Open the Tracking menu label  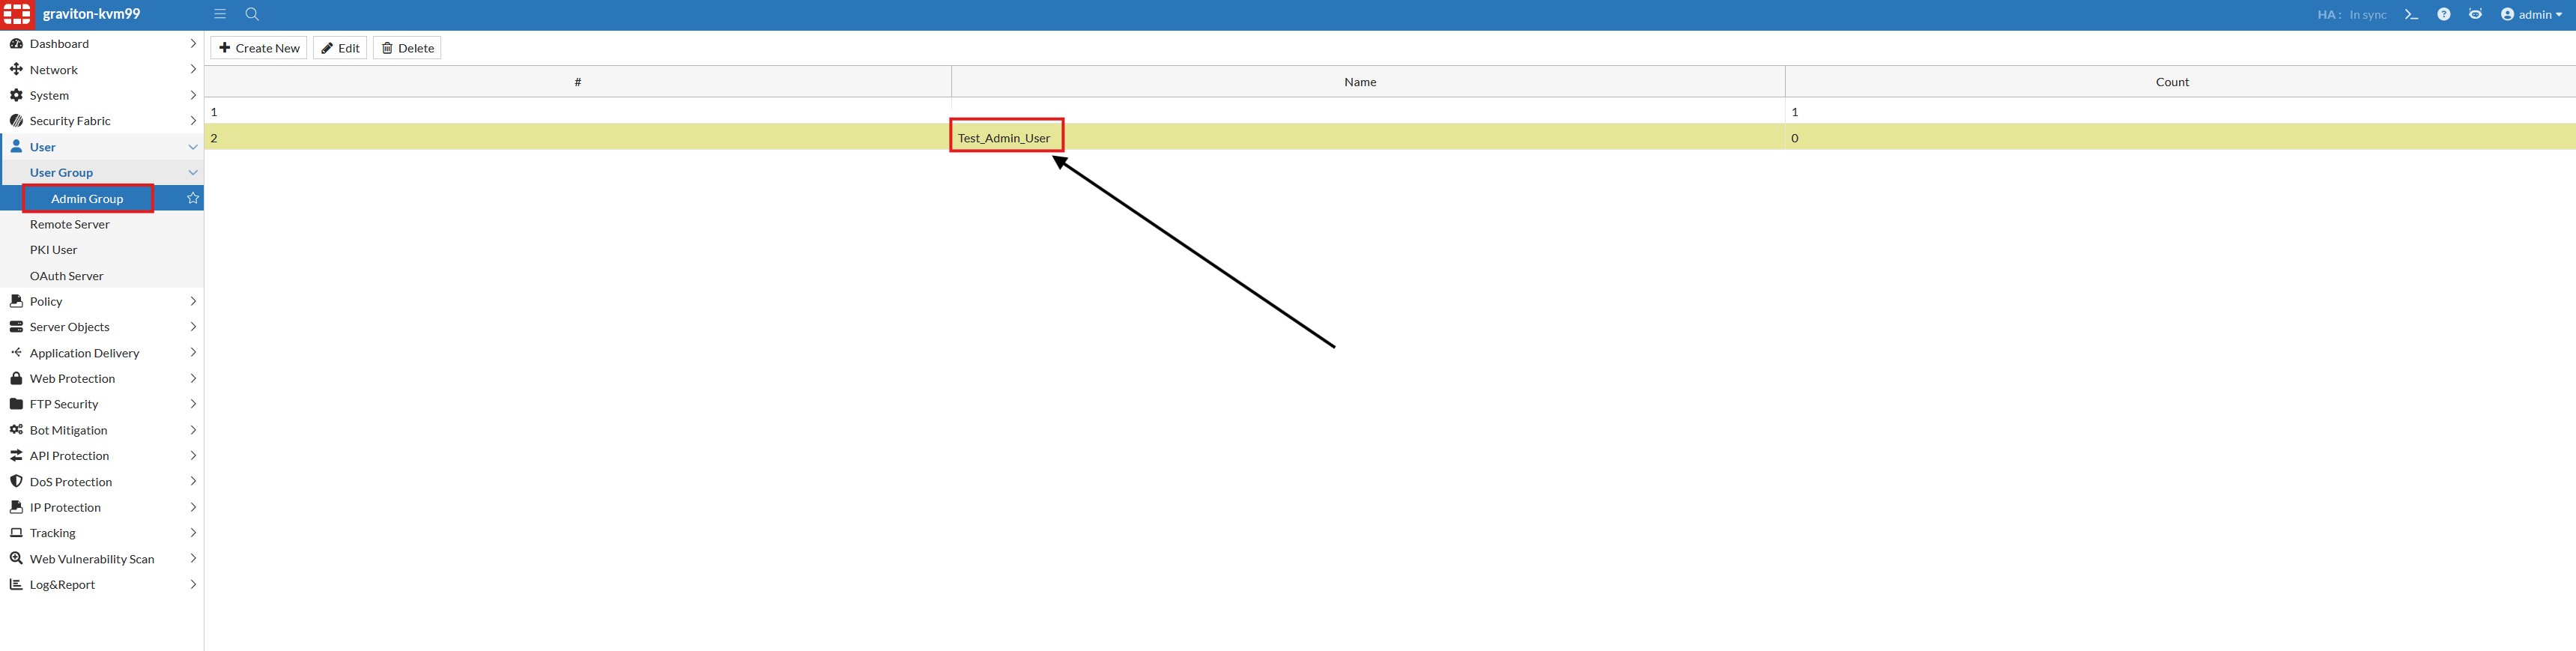tap(53, 533)
